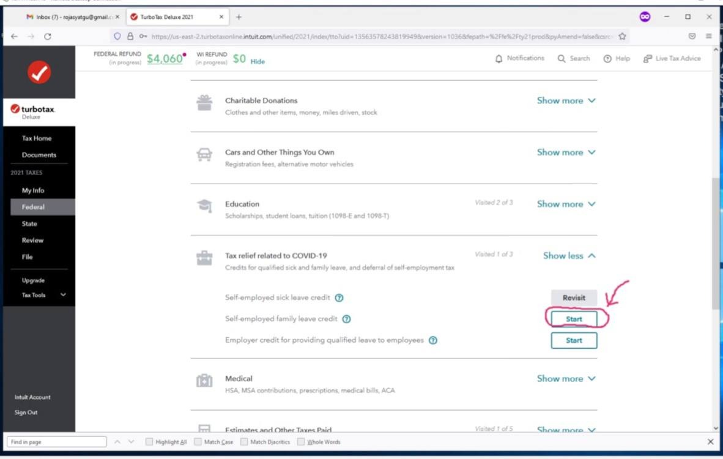Expand Charitable Donations with Show more
Screen dimensions: 723x459
[x=566, y=100]
